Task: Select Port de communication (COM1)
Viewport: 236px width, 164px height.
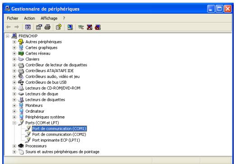Action: tap(59, 128)
